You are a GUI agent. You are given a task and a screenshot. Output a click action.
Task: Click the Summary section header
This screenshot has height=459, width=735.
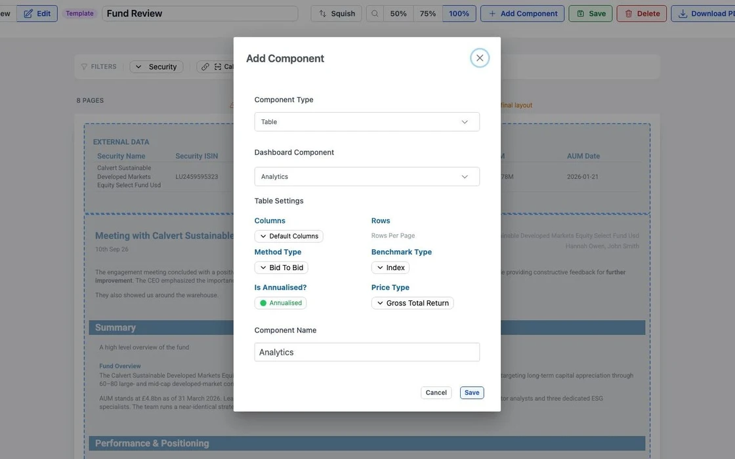tap(367, 327)
